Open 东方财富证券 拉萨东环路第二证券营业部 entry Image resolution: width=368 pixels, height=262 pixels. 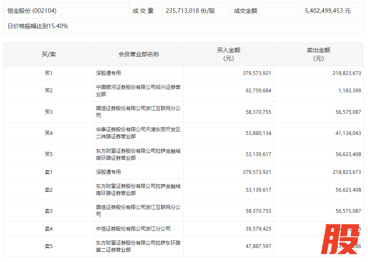click(138, 246)
